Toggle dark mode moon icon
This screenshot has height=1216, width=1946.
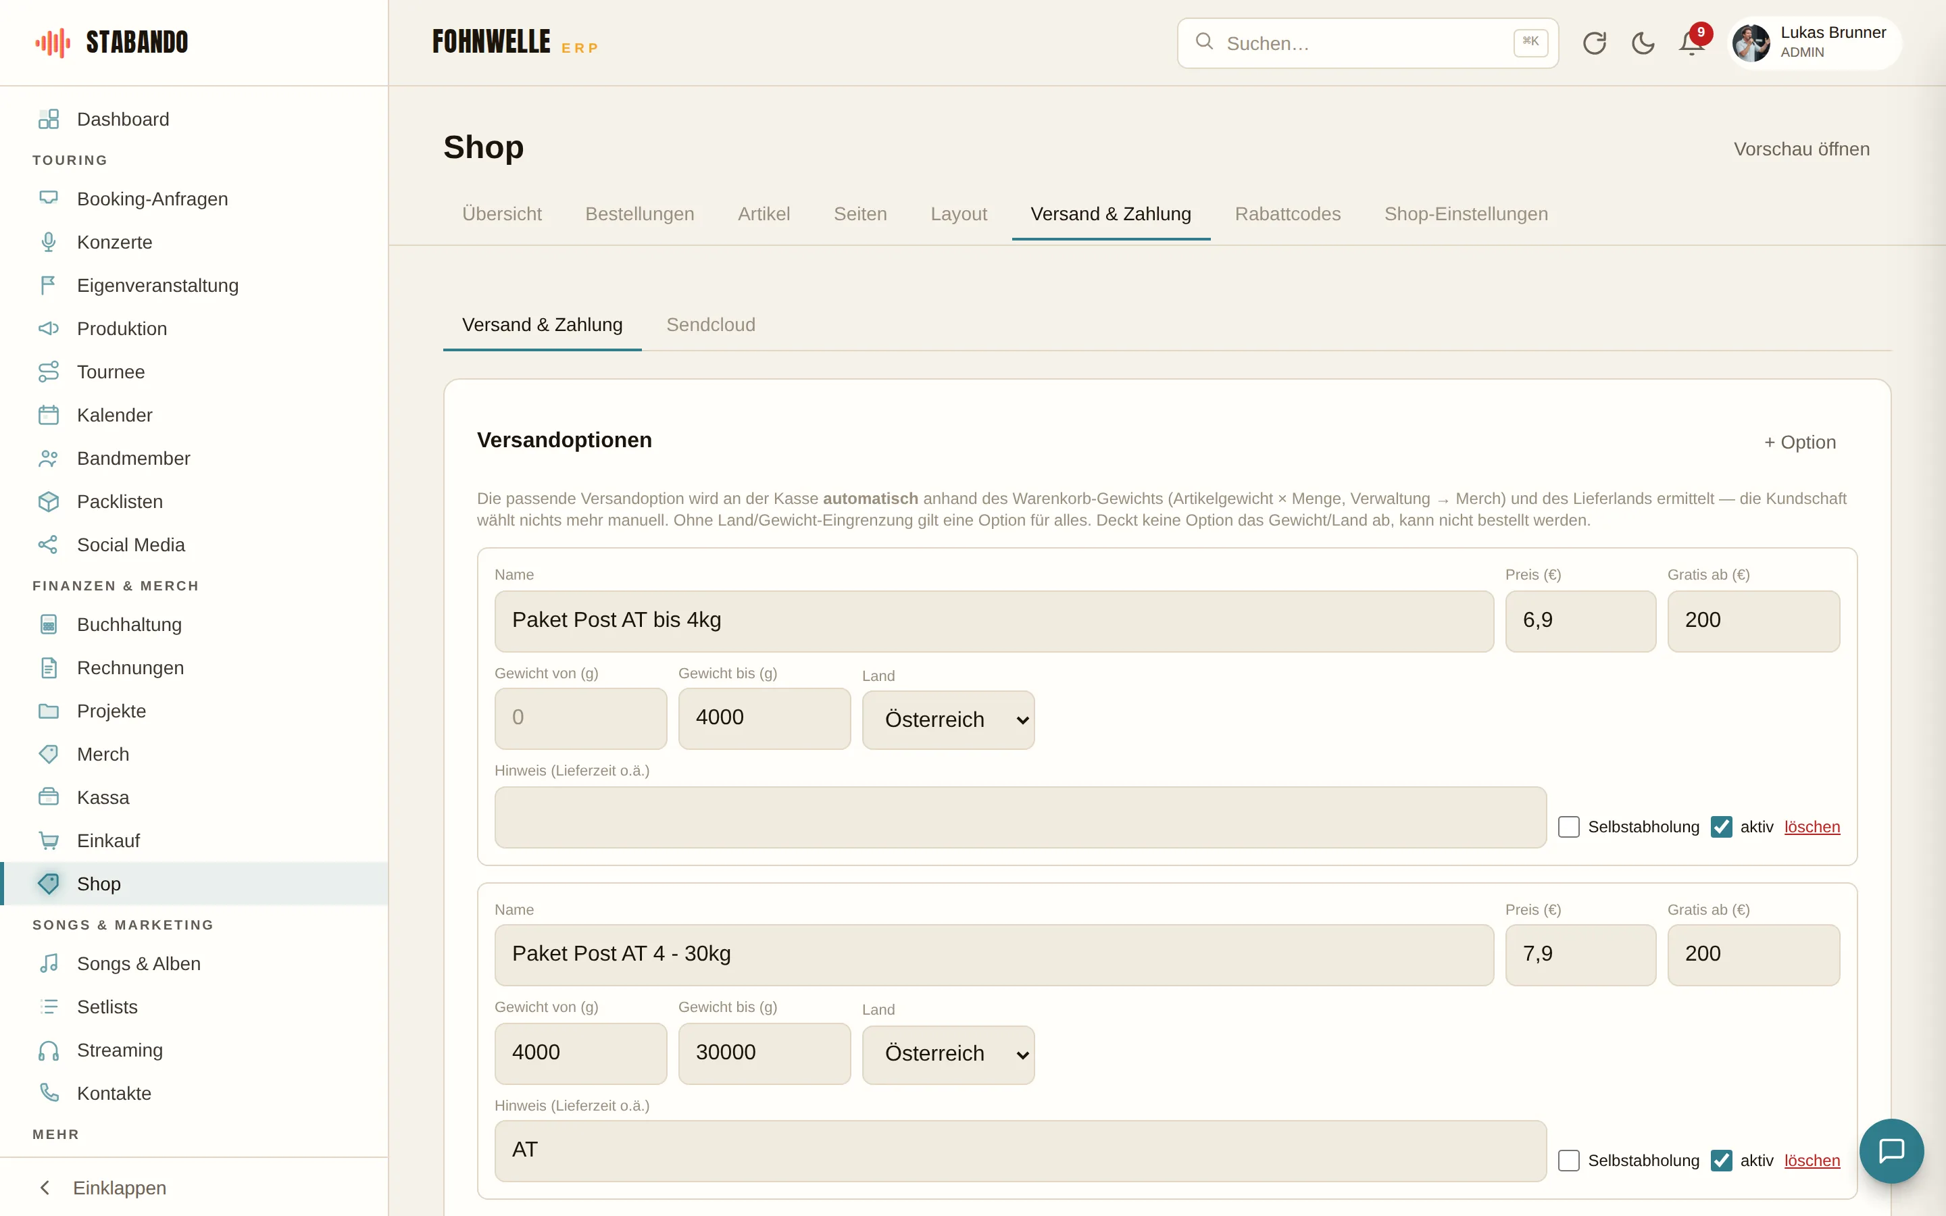1643,43
